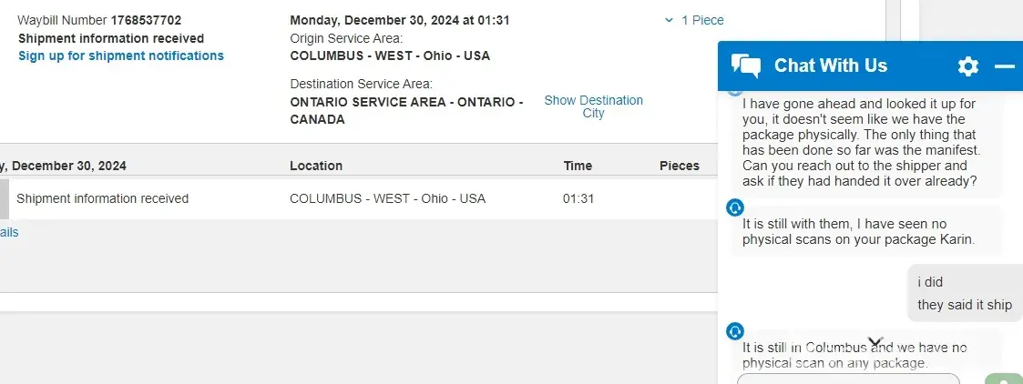Image resolution: width=1023 pixels, height=384 pixels.
Task: Show the destination city
Action: click(593, 106)
